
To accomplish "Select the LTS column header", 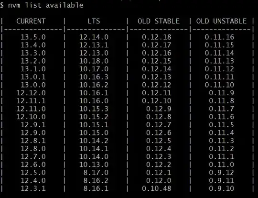I will 94,21.
